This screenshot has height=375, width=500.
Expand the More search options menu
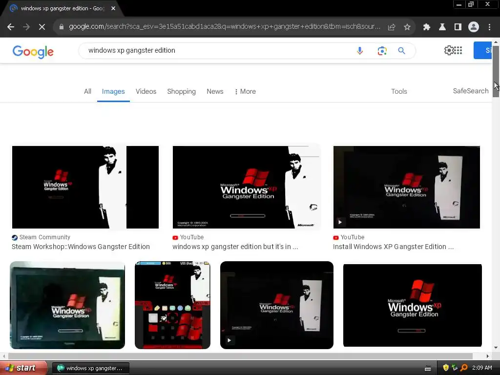click(x=245, y=91)
